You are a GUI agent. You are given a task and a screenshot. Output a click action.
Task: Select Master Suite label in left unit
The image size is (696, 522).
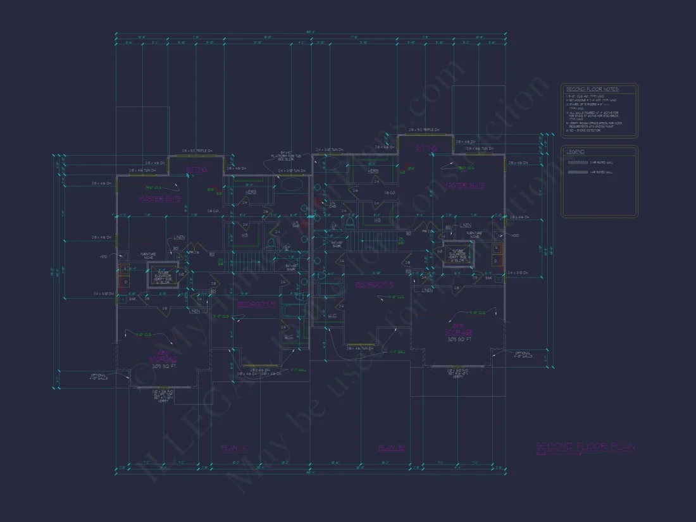160,199
